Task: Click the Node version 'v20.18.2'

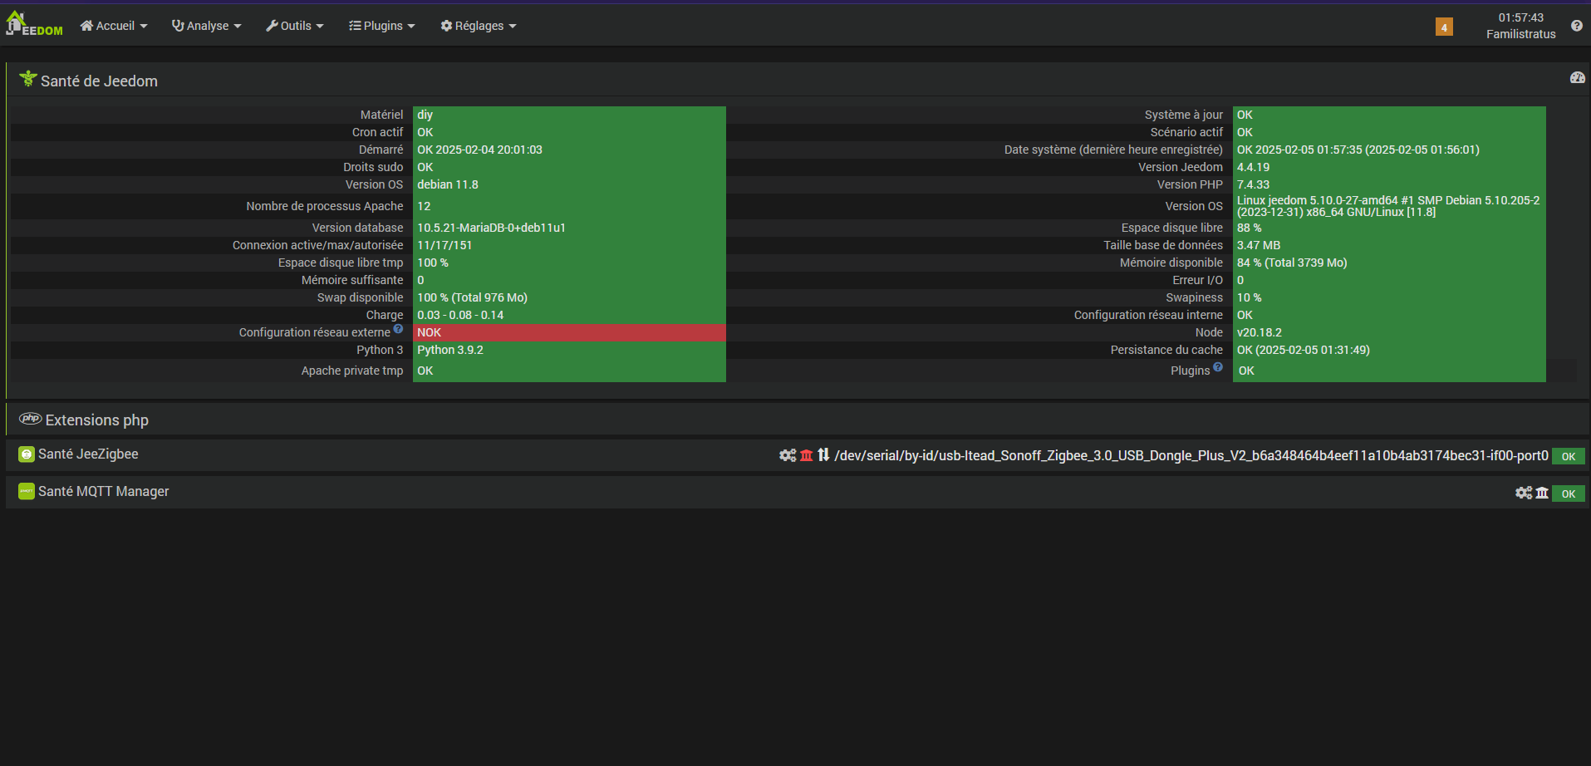Action: [1260, 332]
